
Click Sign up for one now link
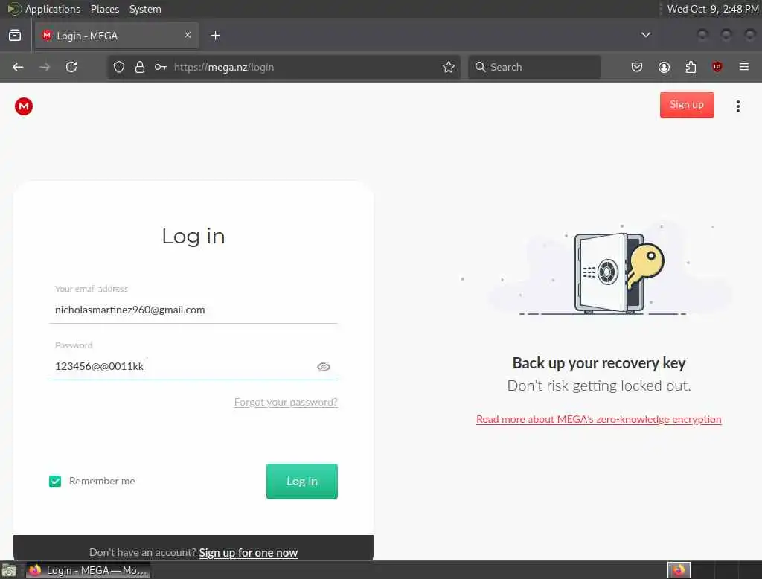[249, 553]
